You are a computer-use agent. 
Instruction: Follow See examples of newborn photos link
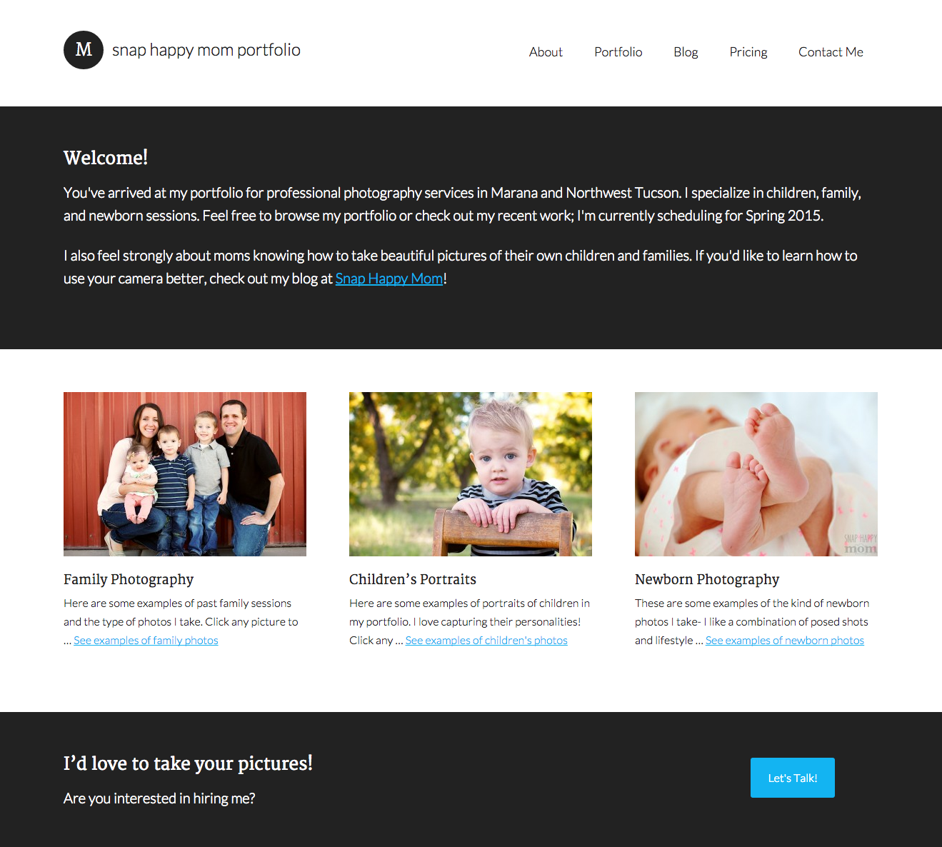point(785,641)
